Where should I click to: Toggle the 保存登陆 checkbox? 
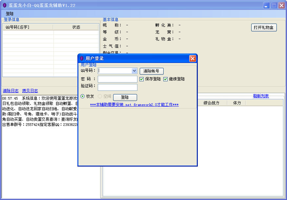[x=141, y=79]
